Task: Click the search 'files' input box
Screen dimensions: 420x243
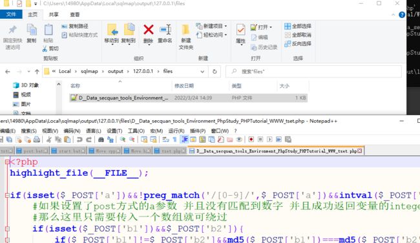Action: pyautogui.click(x=313, y=72)
